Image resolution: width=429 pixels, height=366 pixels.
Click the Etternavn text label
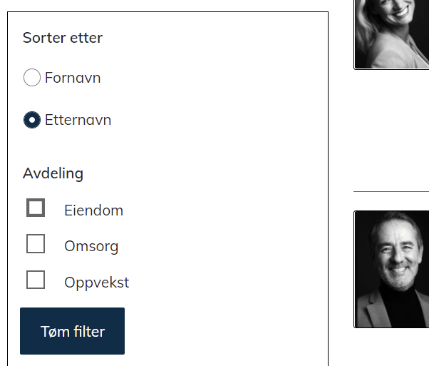(x=78, y=120)
